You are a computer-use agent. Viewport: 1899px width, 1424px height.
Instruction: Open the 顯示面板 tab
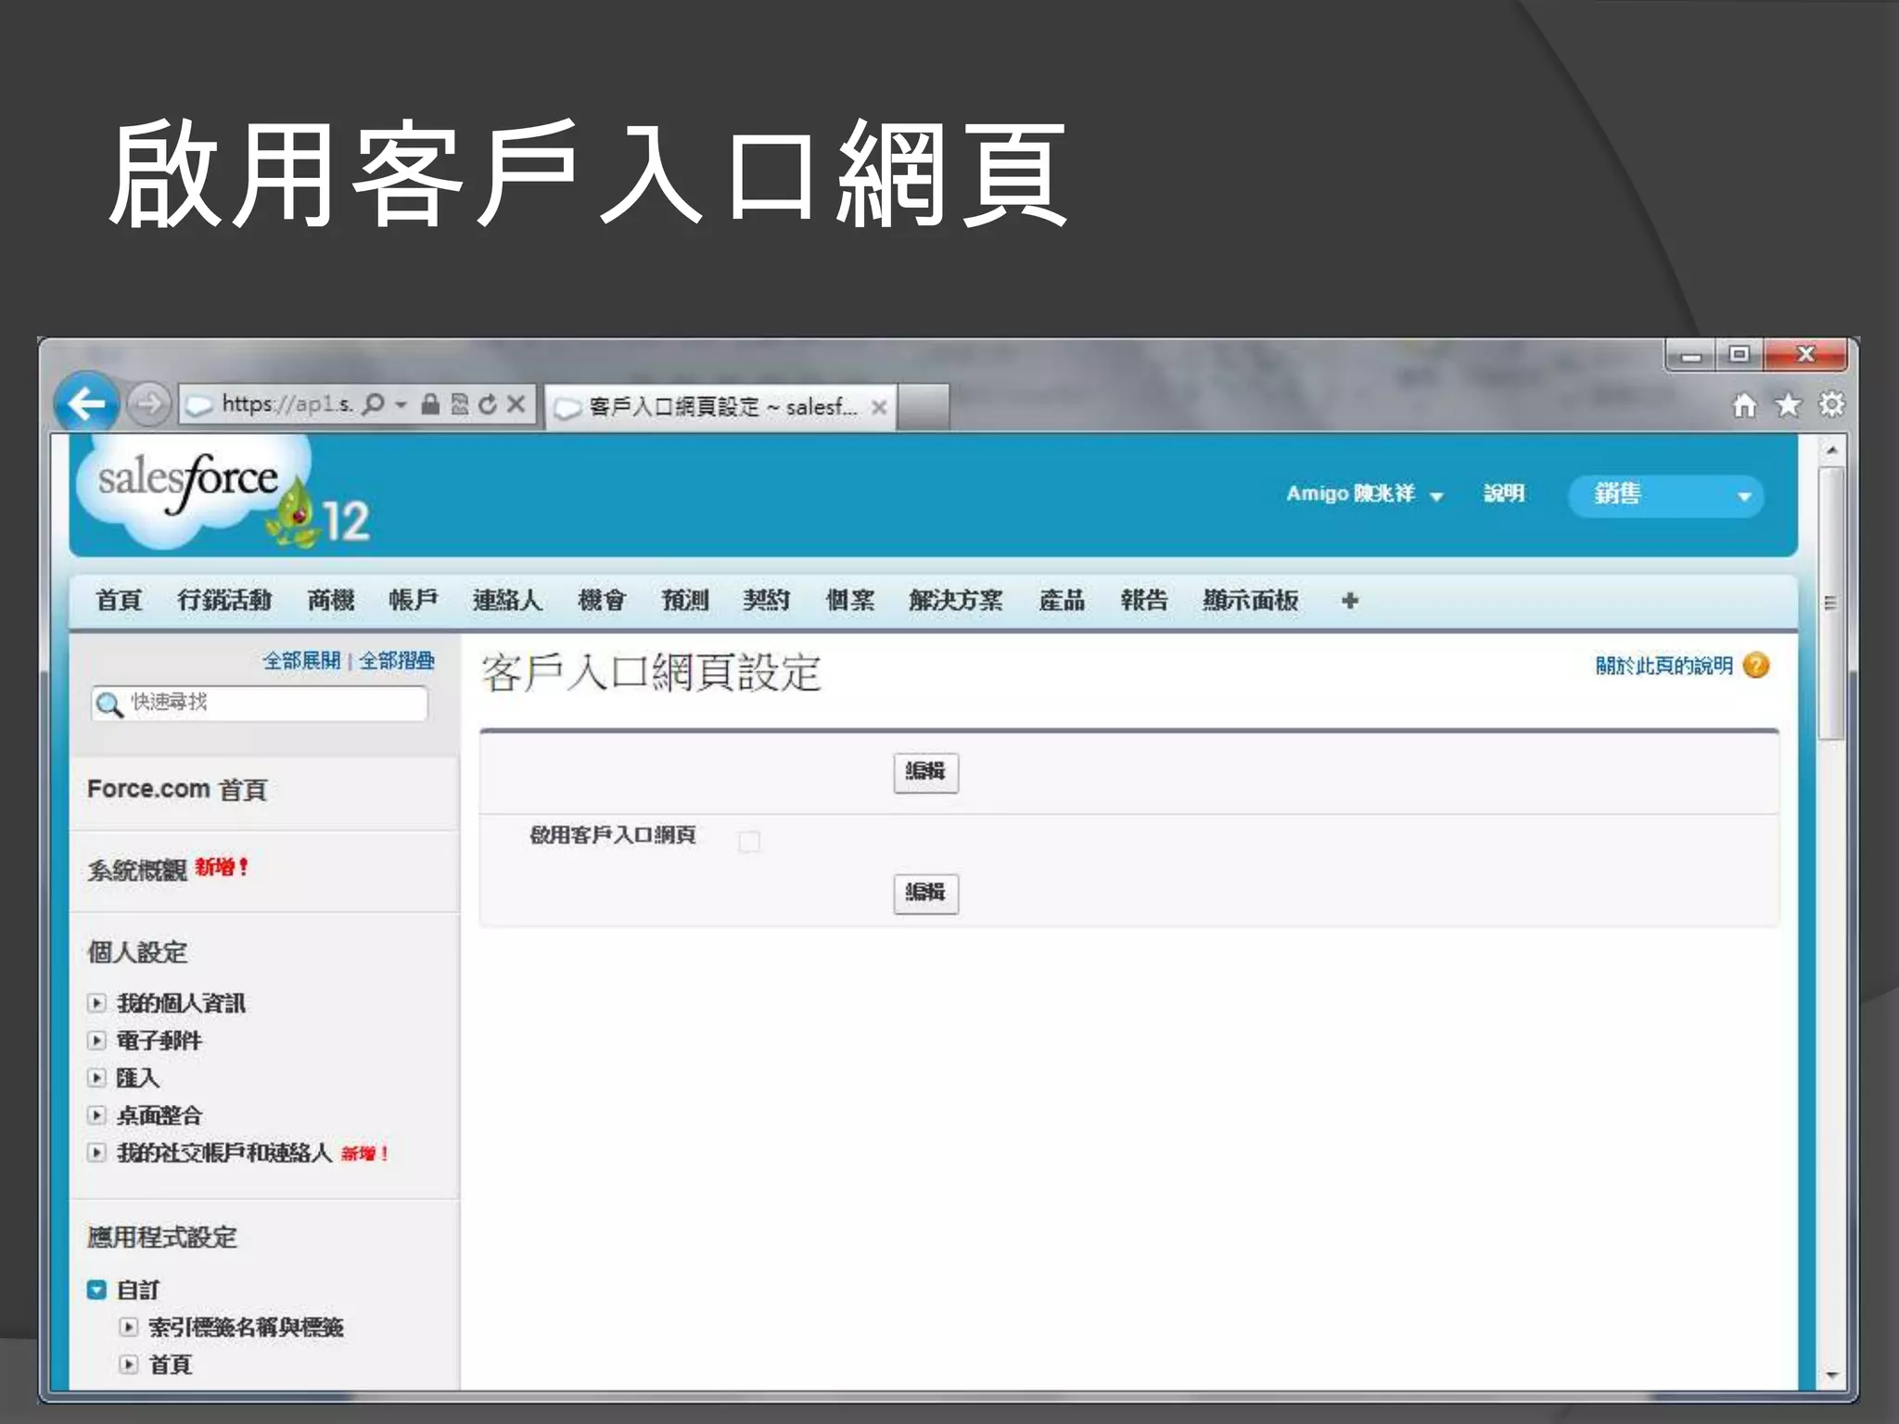coord(1250,601)
